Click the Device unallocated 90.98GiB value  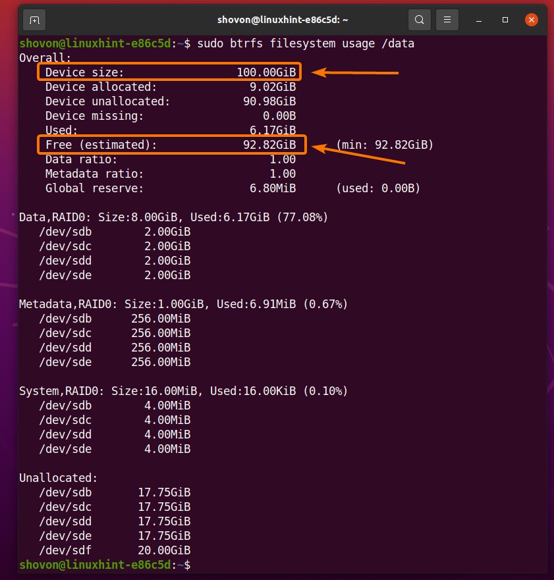(x=269, y=101)
